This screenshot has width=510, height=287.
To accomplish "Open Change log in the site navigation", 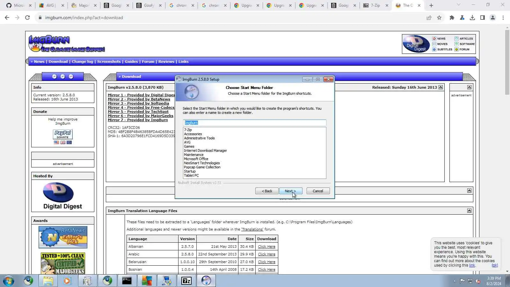I will [82, 62].
